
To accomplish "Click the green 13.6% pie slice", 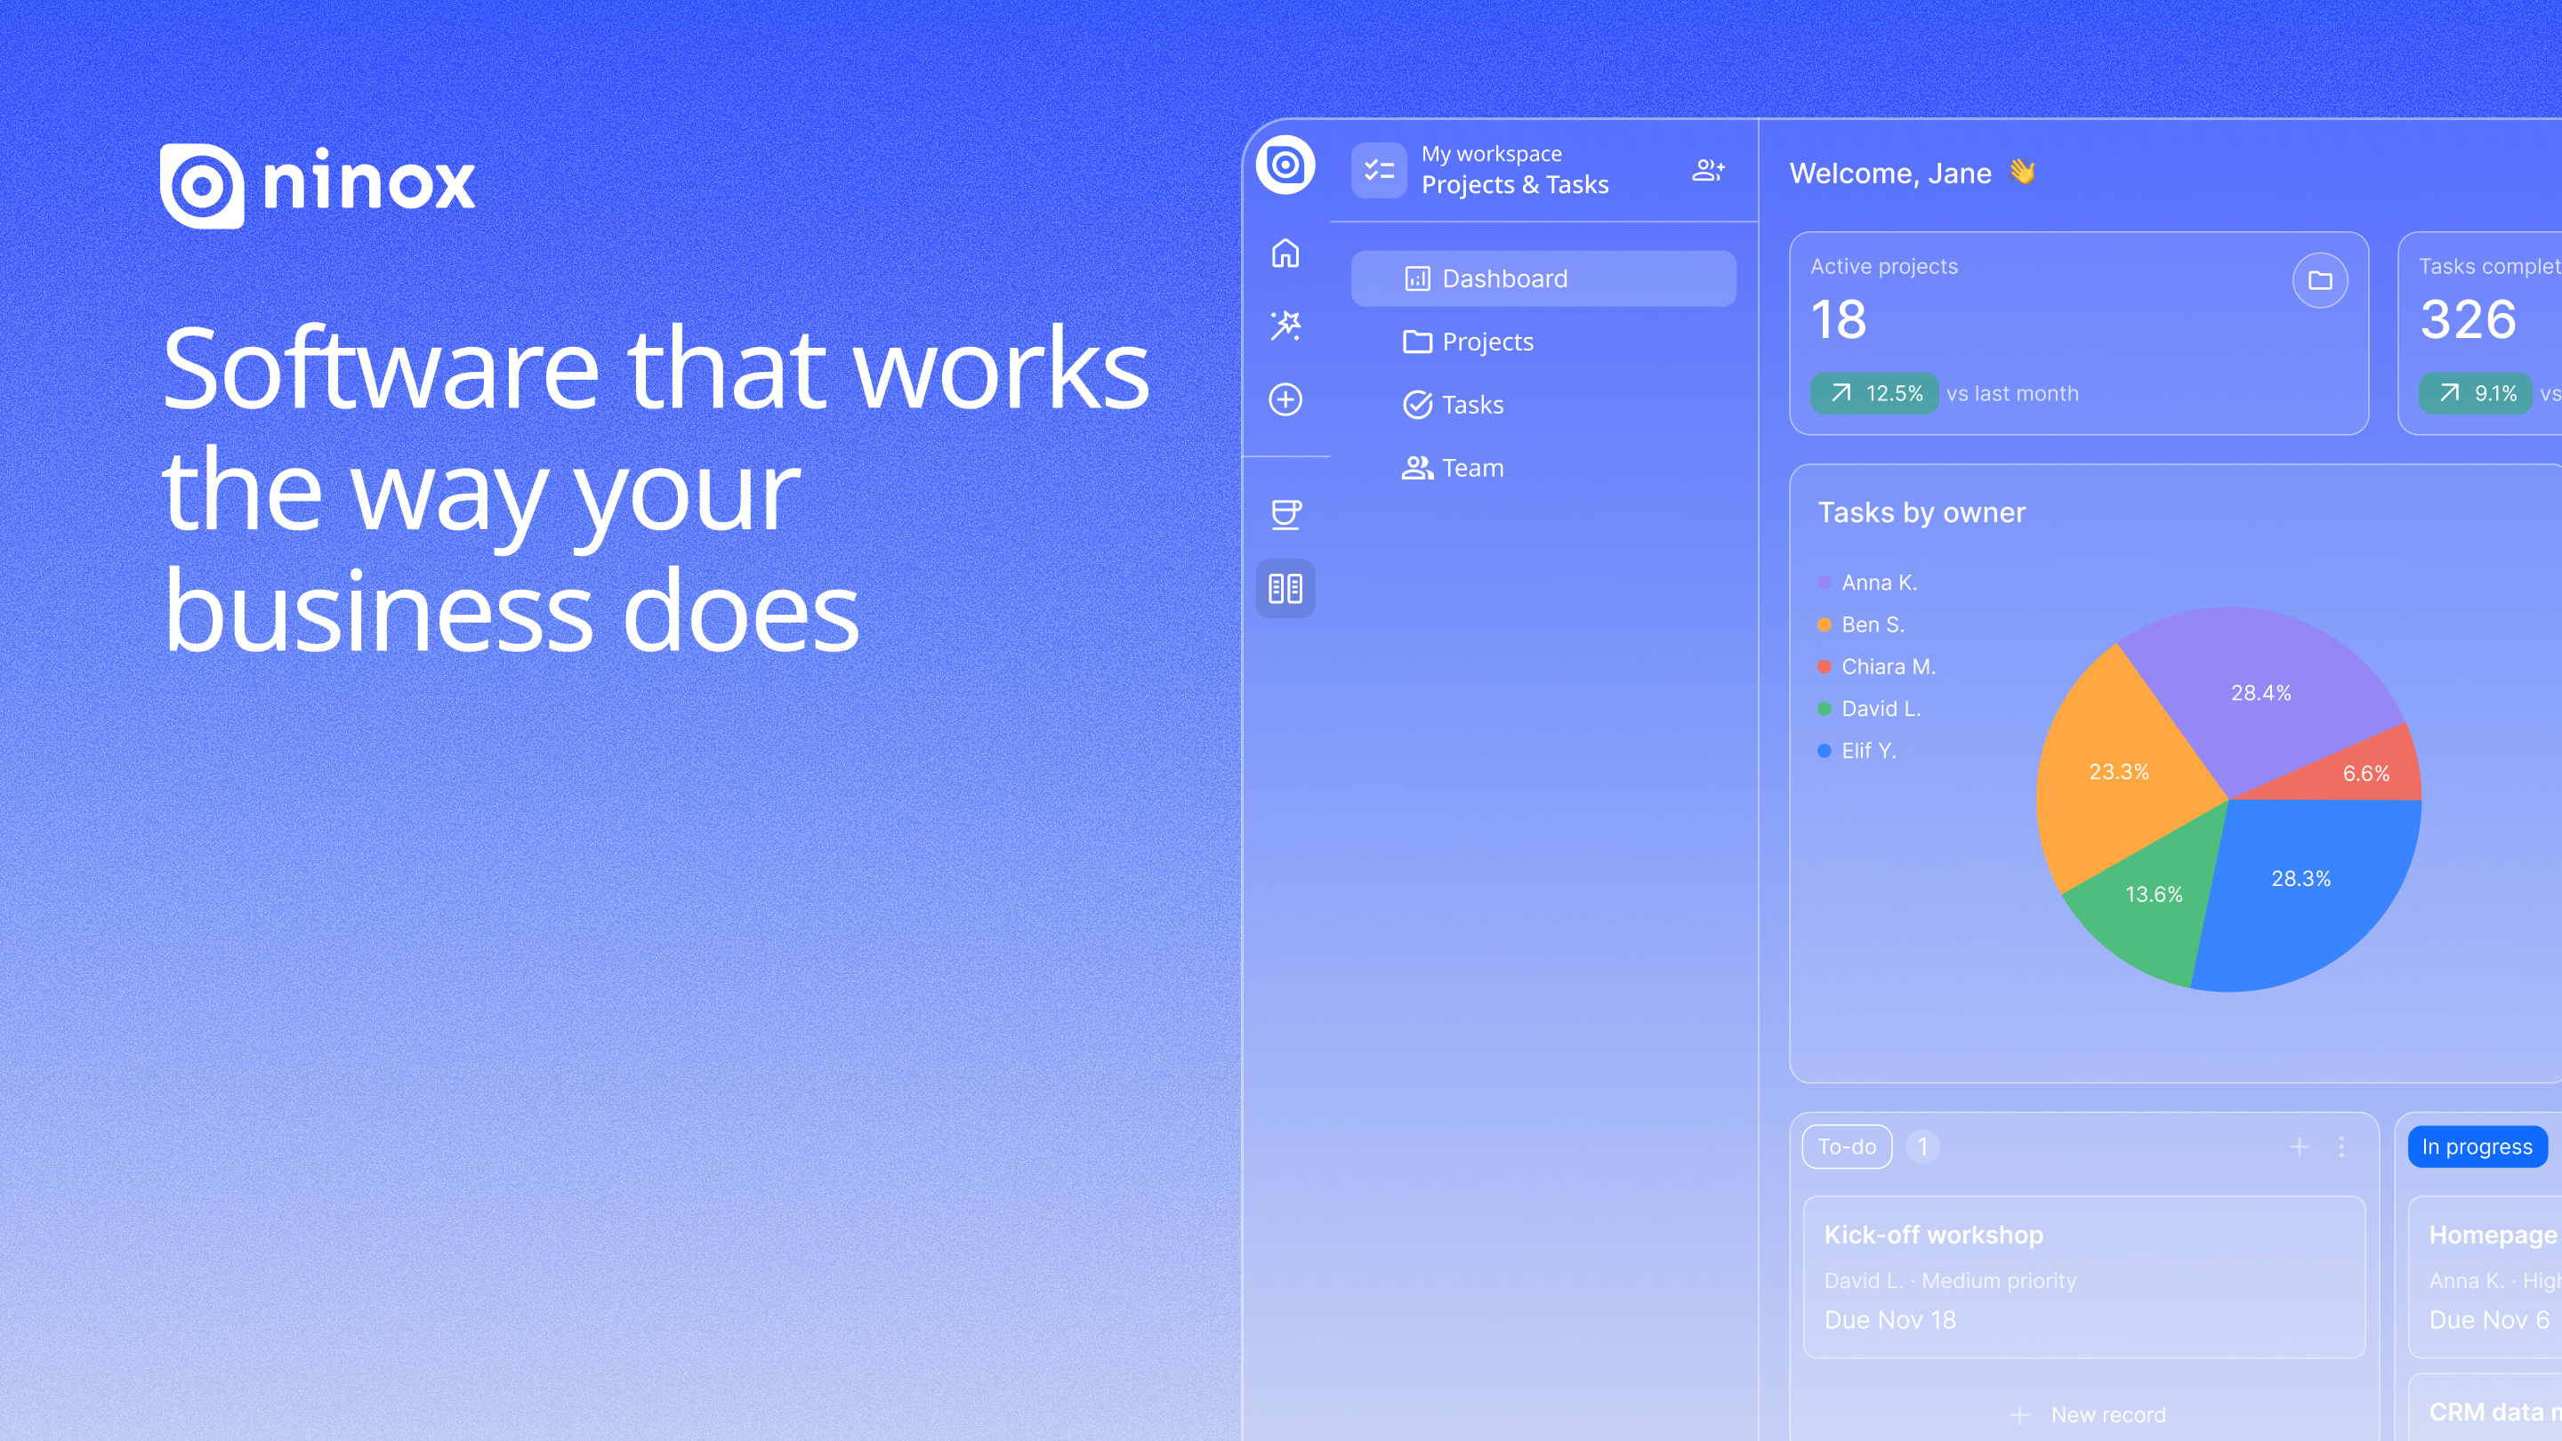I will pyautogui.click(x=2153, y=894).
